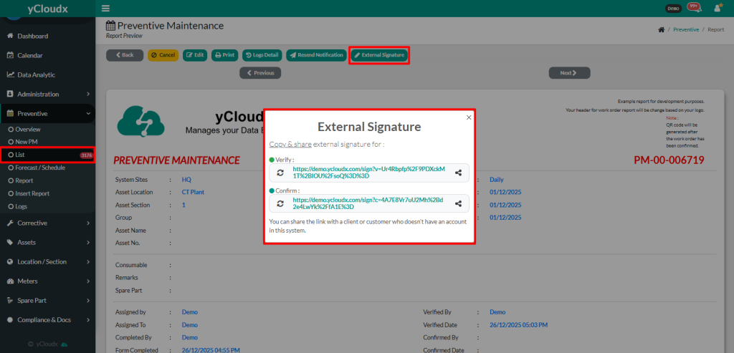Open the hamburger menu to collapse sidebar
This screenshot has height=353, width=734.
[106, 9]
